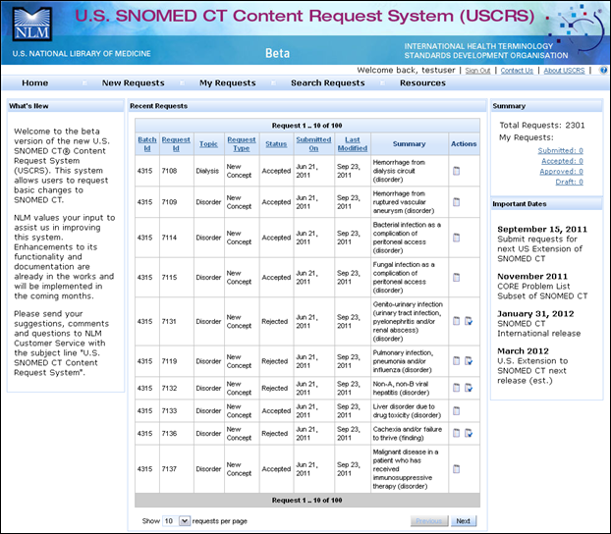View request 7137 details icon
611x534 pixels.
coord(457,468)
